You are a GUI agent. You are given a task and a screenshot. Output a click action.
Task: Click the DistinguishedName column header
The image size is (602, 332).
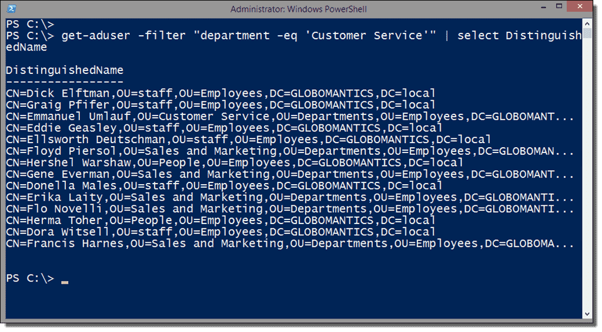[x=65, y=70]
